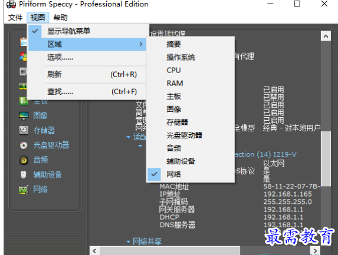Click the MAC地址 label
This screenshot has height=255, width=338.
click(174, 186)
